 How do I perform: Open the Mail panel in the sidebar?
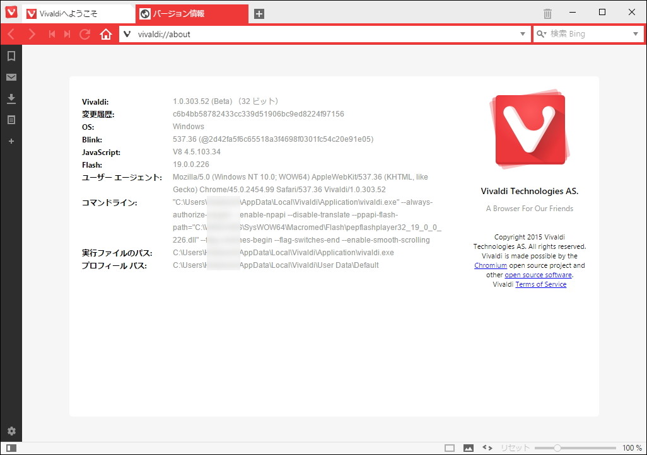coord(11,77)
